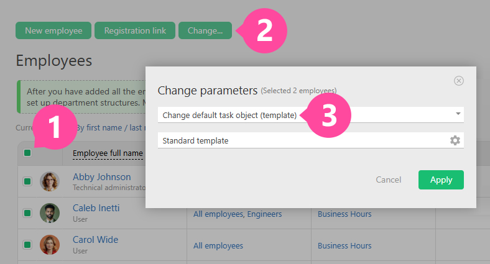
Task: Uncheck Abby Johnson's row checkbox
Action: 27,181
